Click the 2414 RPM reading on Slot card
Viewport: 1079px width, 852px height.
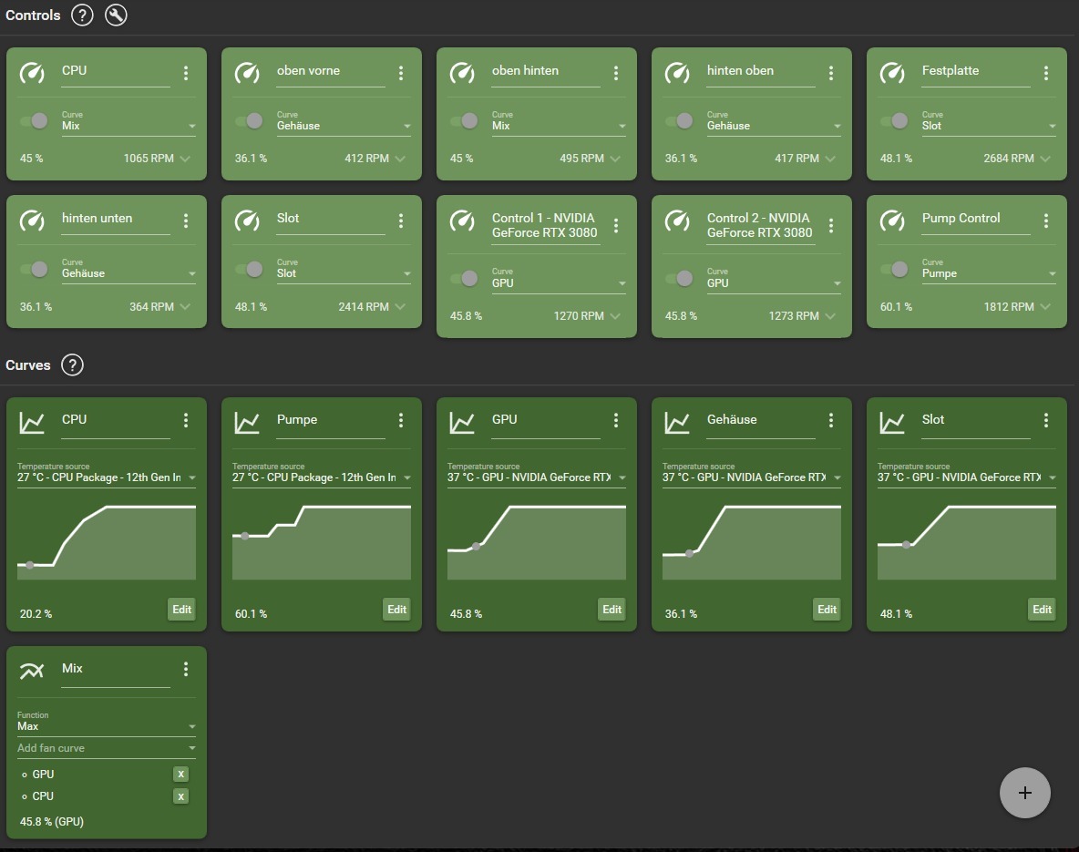click(x=364, y=307)
